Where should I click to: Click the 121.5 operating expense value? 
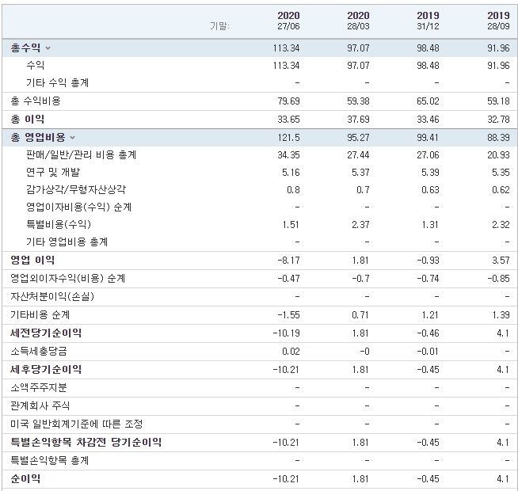(288, 137)
